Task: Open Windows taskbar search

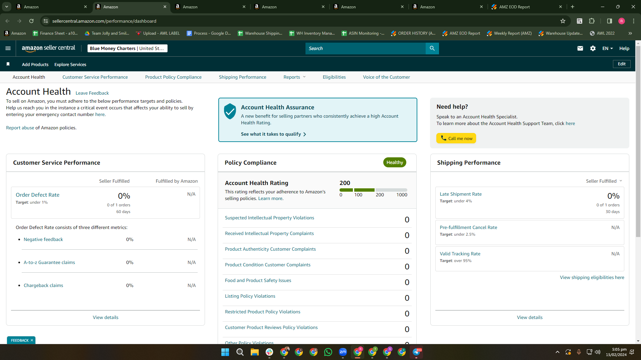Action: 240,352
